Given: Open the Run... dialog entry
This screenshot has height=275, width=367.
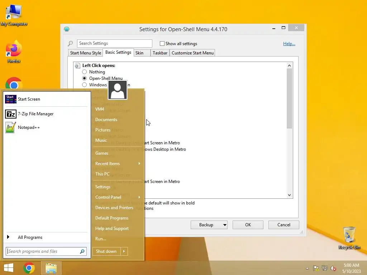Looking at the screenshot, I should pos(101,239).
